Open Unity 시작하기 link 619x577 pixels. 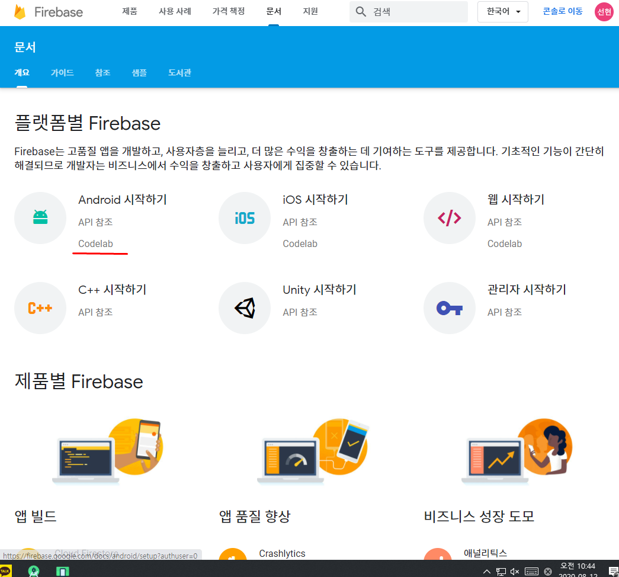click(x=320, y=290)
